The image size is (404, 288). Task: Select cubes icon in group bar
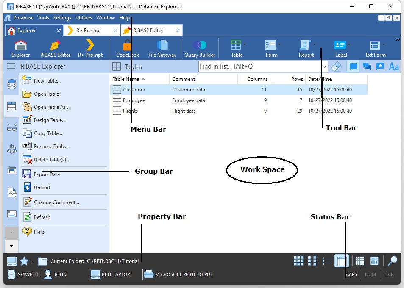coord(11,149)
